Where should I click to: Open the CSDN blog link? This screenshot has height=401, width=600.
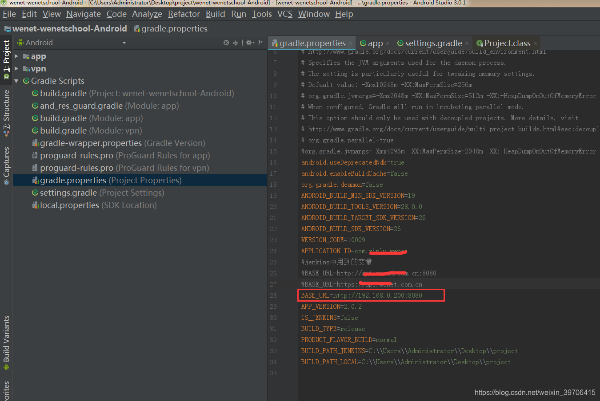[x=535, y=392]
